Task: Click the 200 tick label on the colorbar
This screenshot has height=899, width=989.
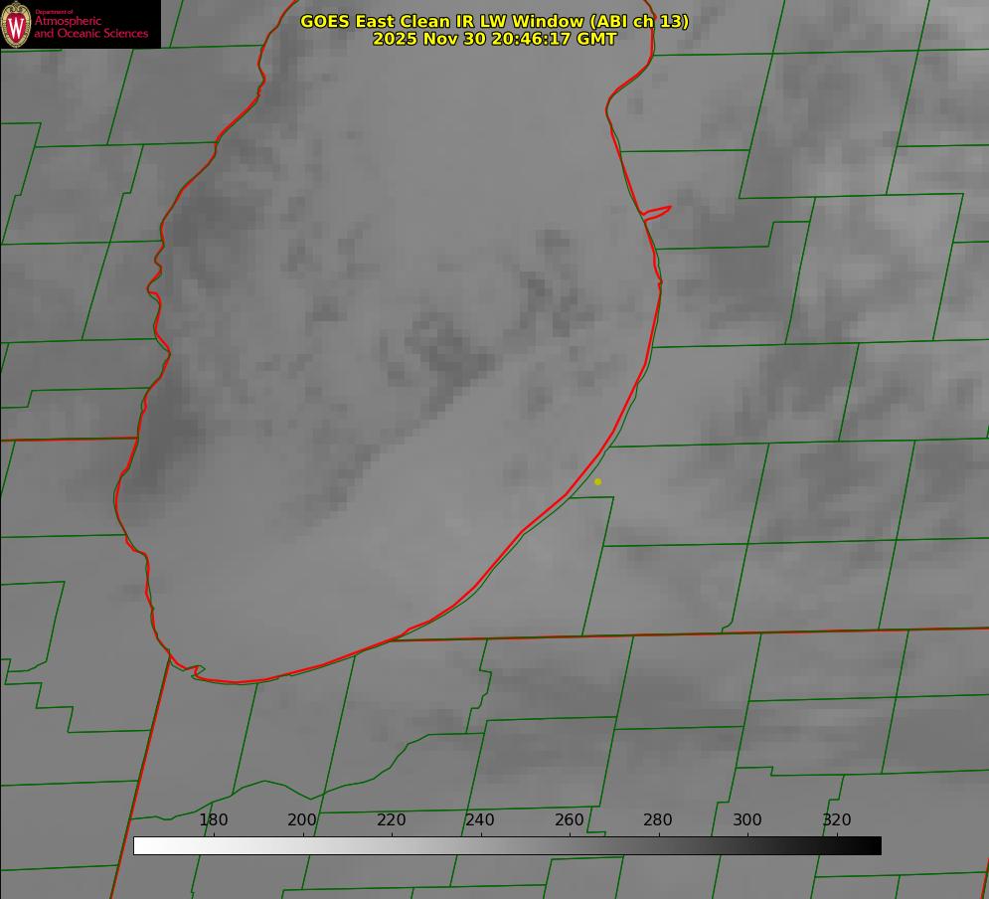Action: tap(302, 819)
